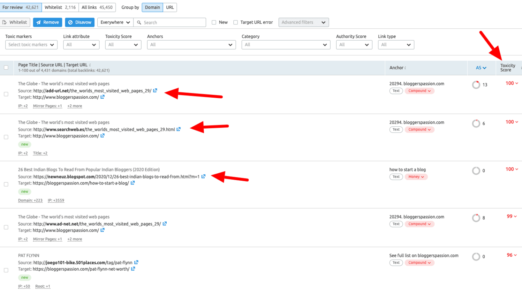Expand toxicity score 99 details
This screenshot has width=522, height=294.
(x=512, y=216)
